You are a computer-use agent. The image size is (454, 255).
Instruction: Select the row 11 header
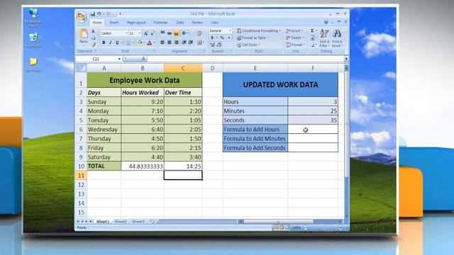[x=81, y=176]
